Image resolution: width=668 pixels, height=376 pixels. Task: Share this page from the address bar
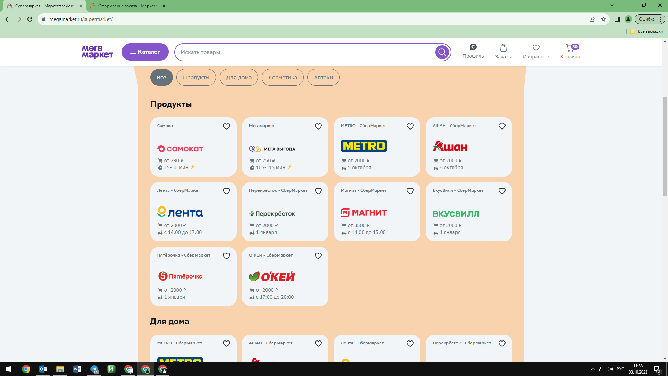click(x=592, y=19)
